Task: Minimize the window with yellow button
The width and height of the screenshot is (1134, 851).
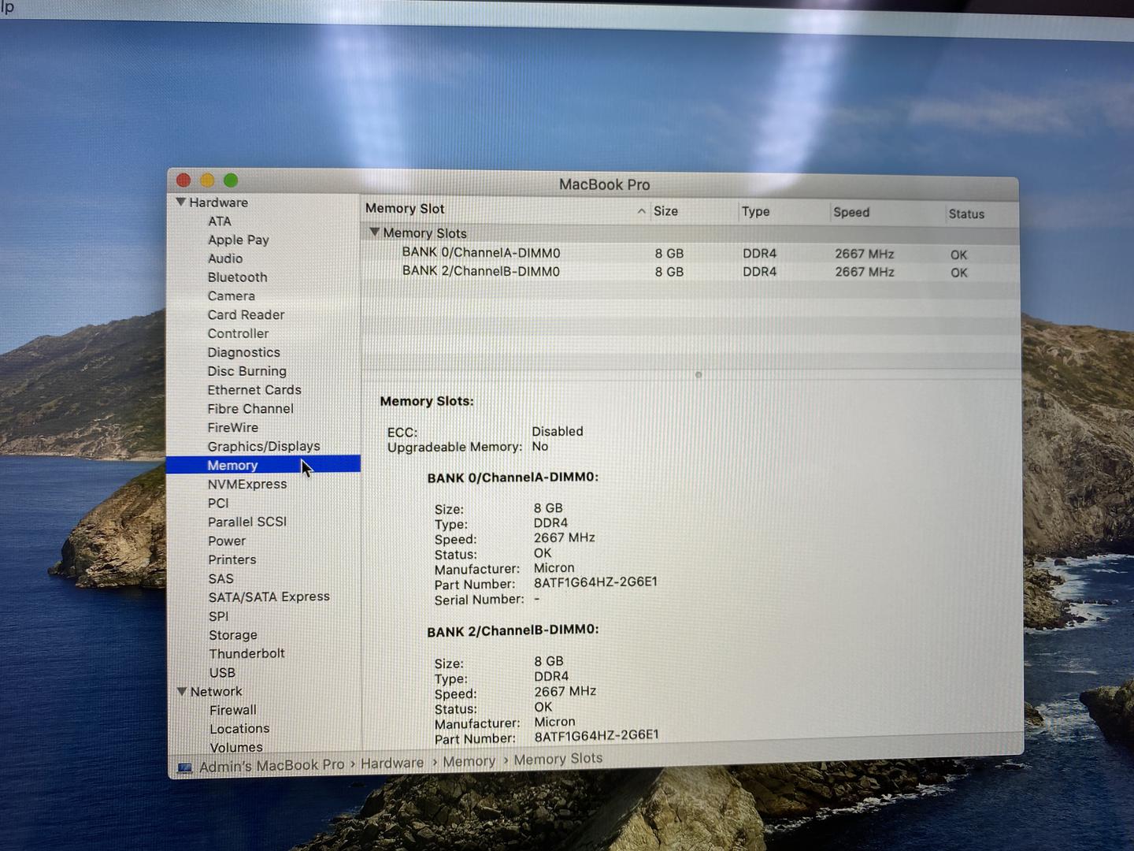Action: pos(207,180)
